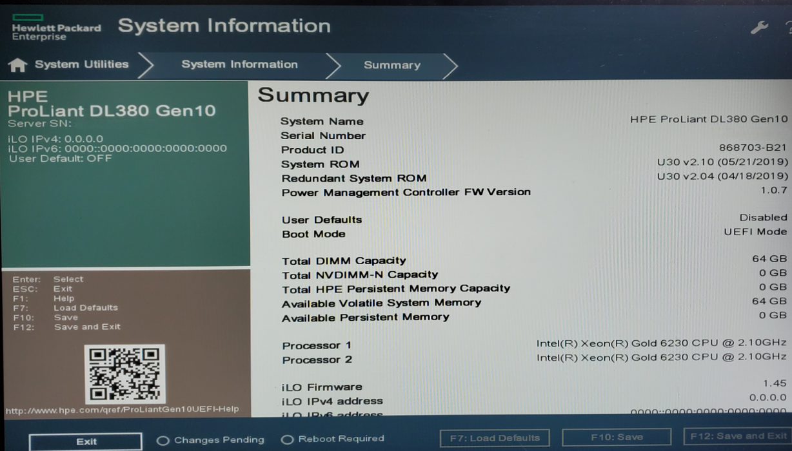The image size is (792, 451).
Task: Click Available Volatile System Memory label
Action: click(x=382, y=303)
